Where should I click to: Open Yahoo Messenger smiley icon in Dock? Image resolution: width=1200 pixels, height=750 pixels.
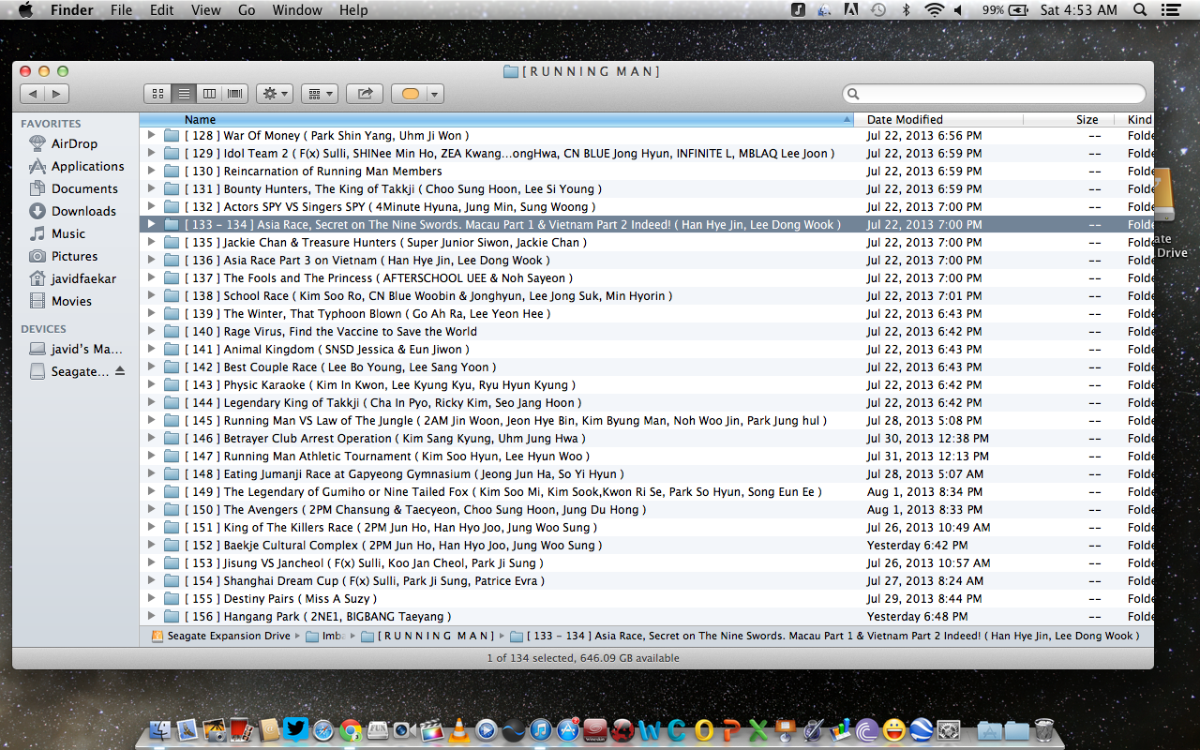click(x=893, y=730)
